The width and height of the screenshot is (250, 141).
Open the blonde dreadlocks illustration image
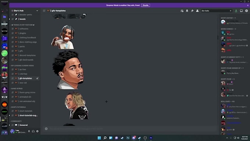[x=76, y=105]
